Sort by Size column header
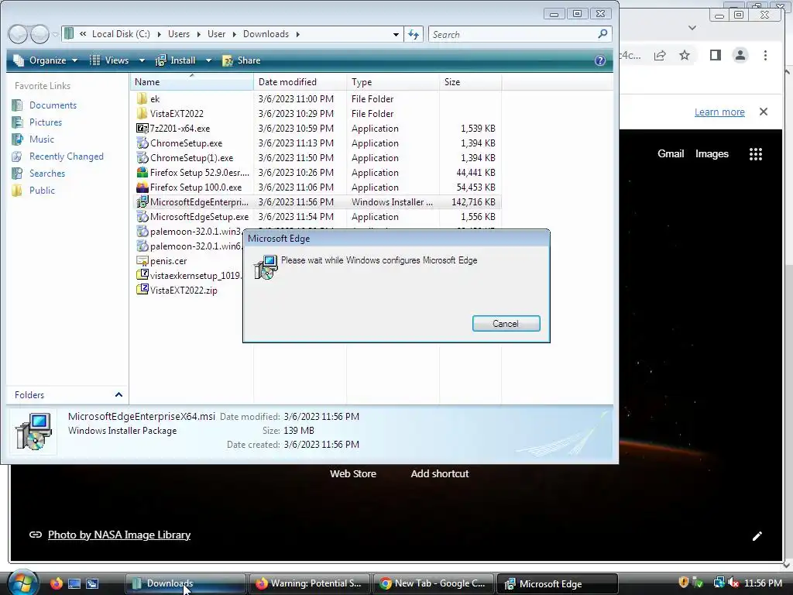This screenshot has height=595, width=793. [470, 82]
